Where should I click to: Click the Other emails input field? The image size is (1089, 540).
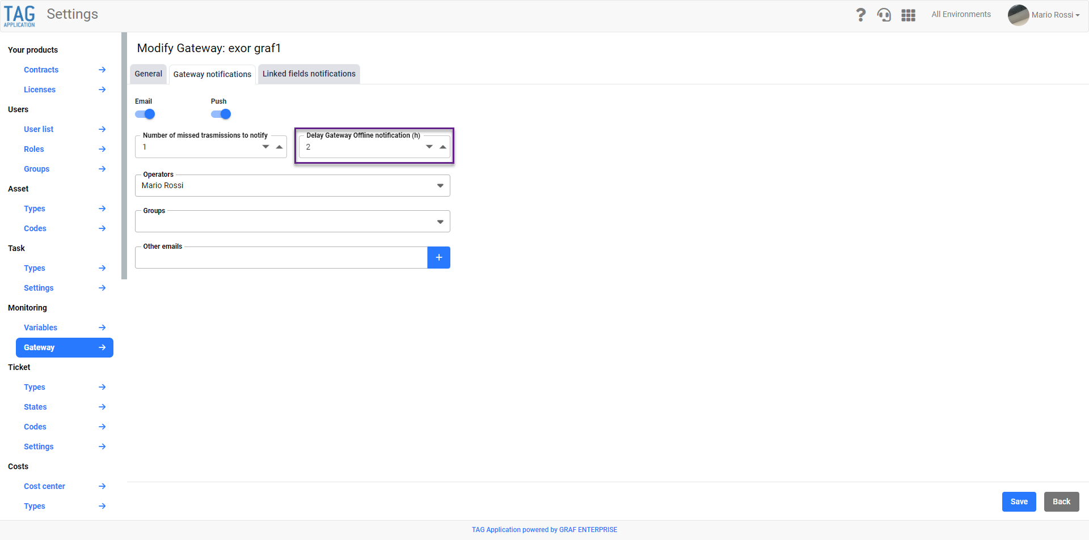[x=281, y=258]
